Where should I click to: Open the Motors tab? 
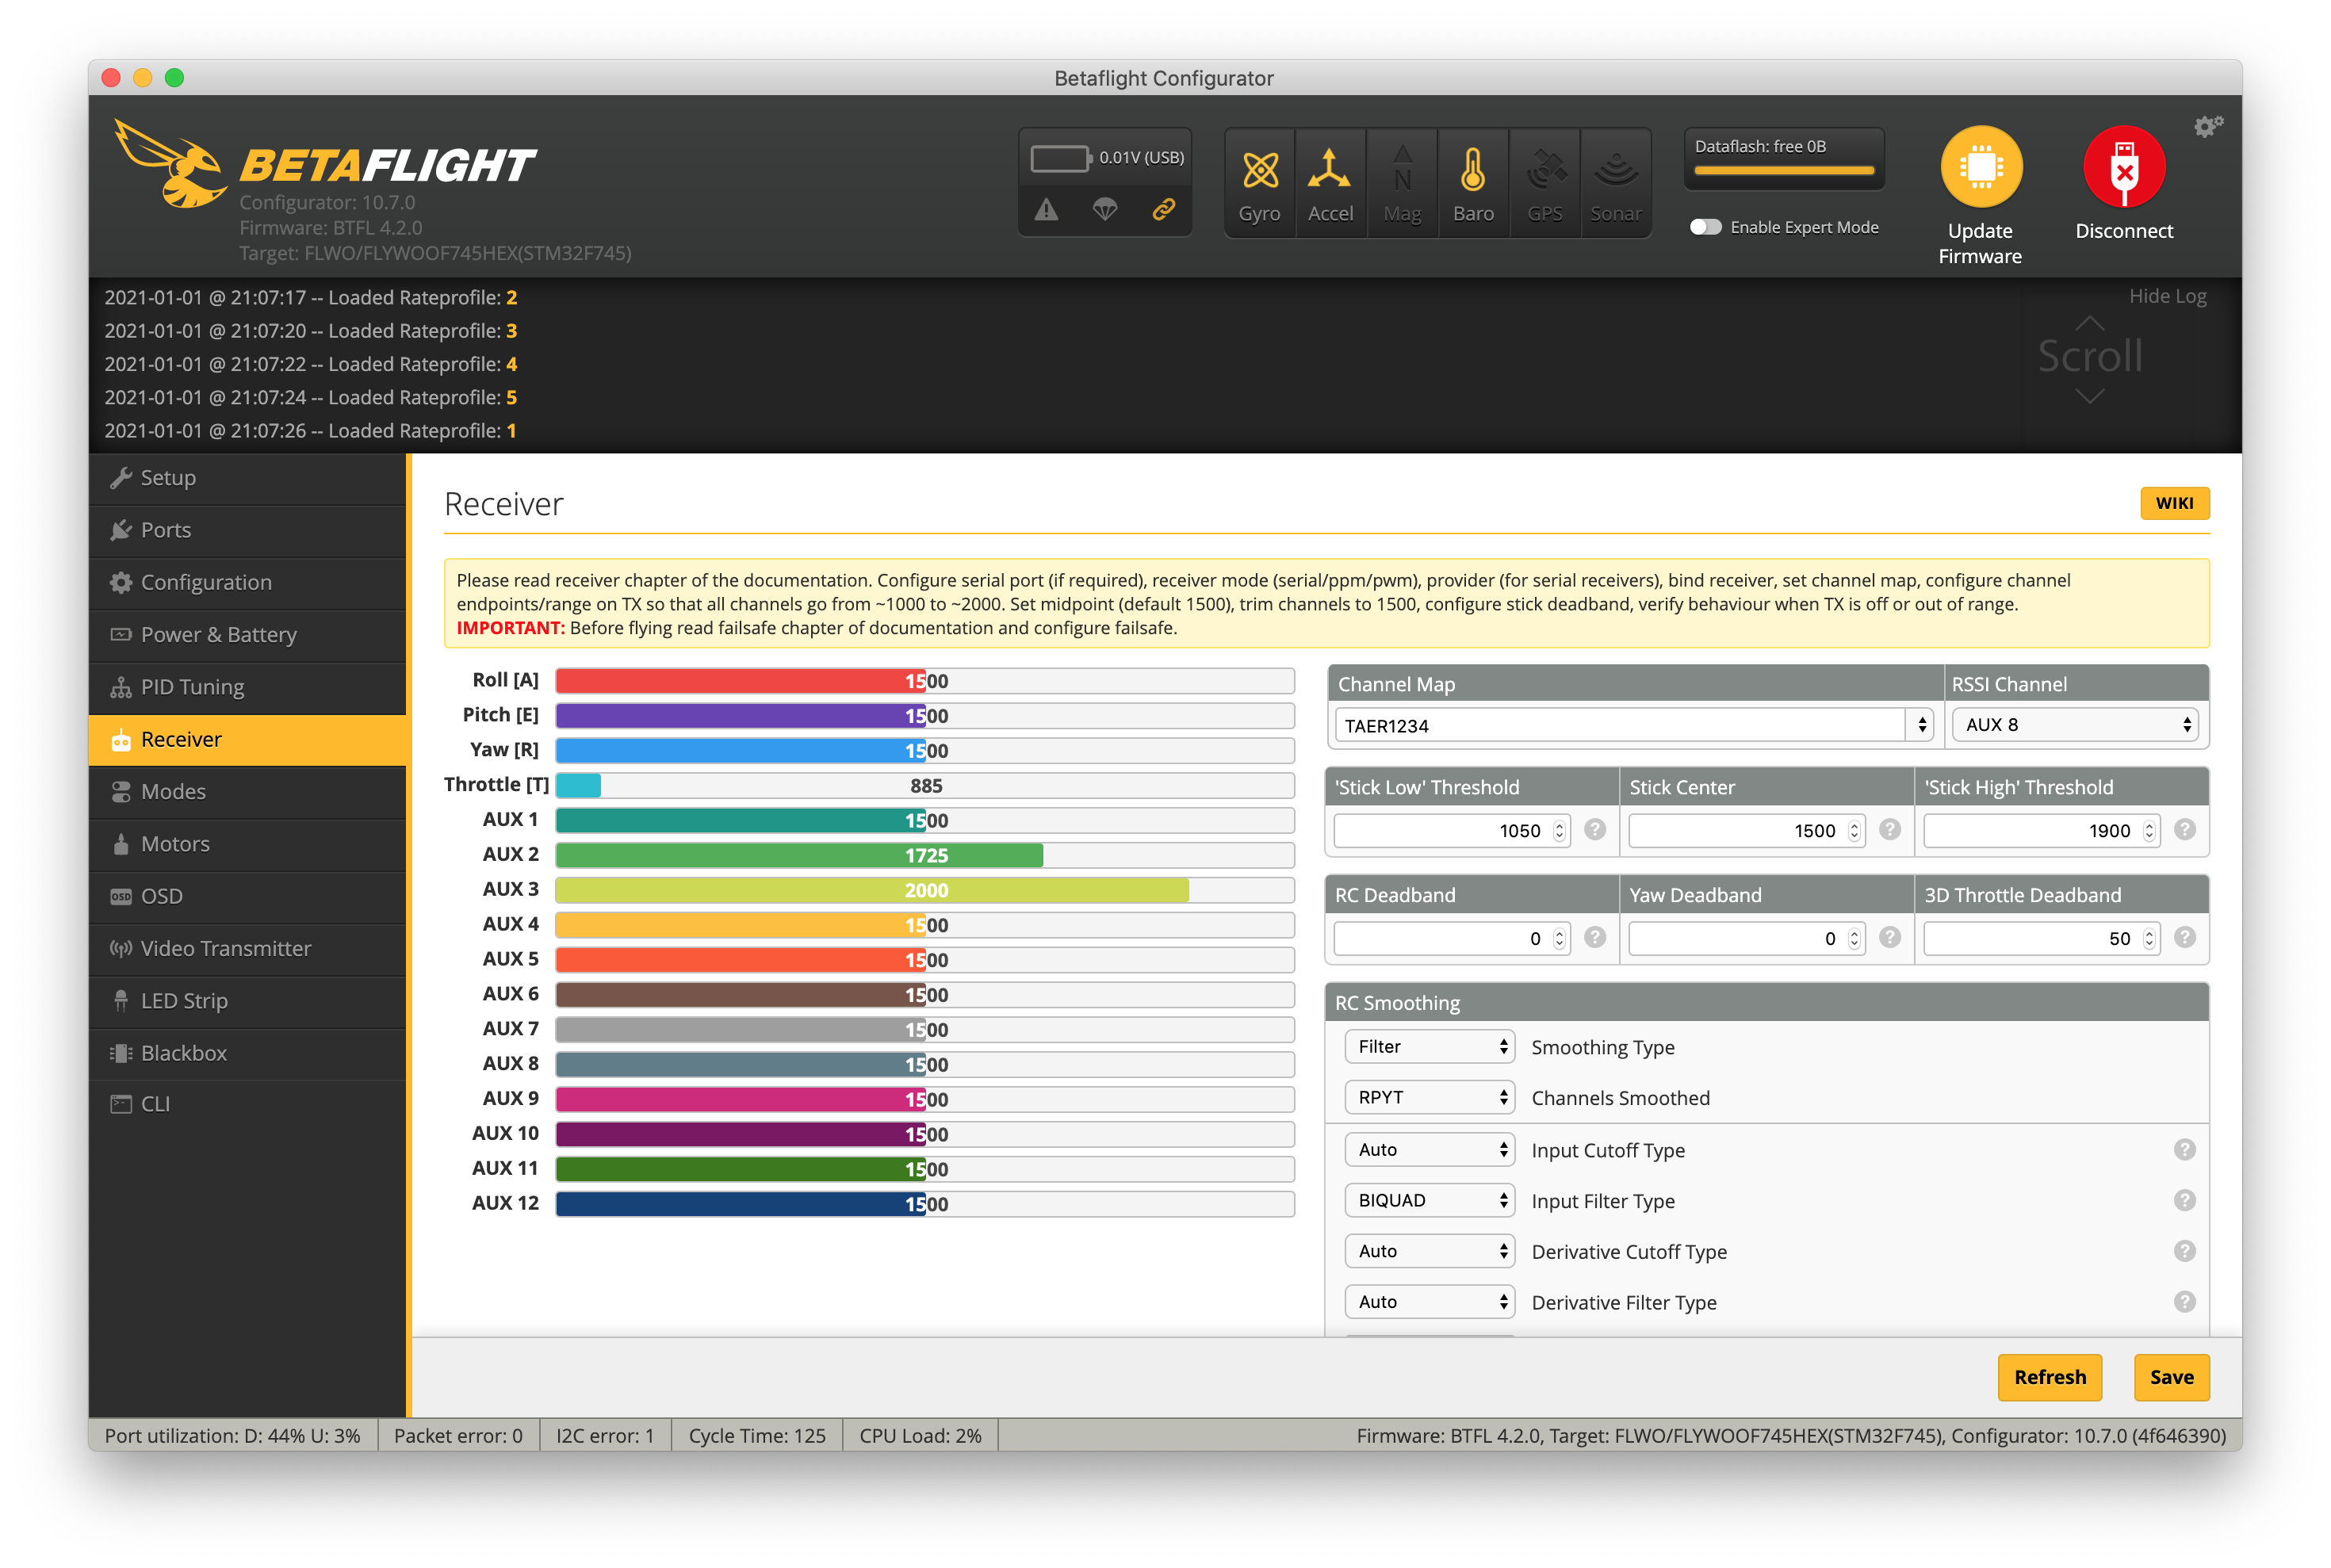(247, 844)
